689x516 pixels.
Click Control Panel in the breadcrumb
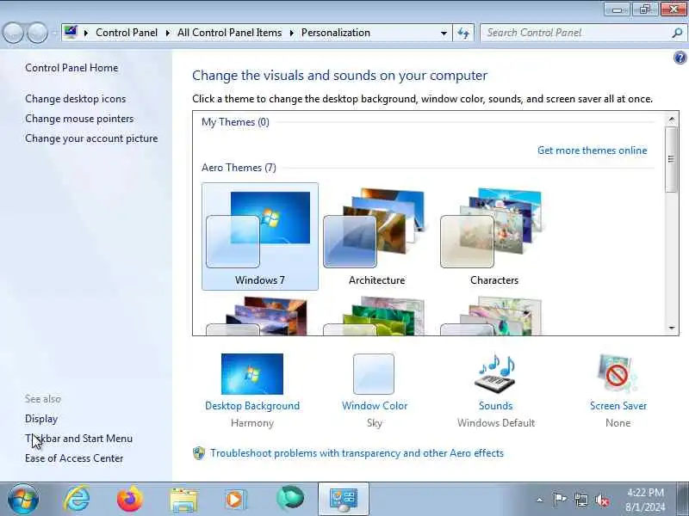tap(127, 33)
